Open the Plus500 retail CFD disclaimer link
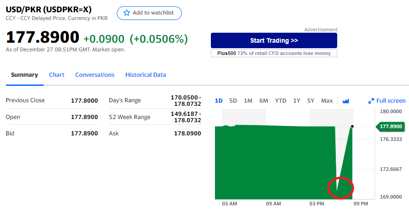409x209 pixels. pos(274,53)
